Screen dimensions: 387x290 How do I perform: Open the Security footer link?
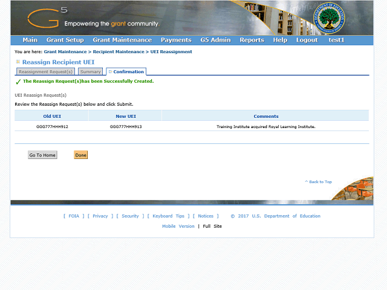point(130,216)
